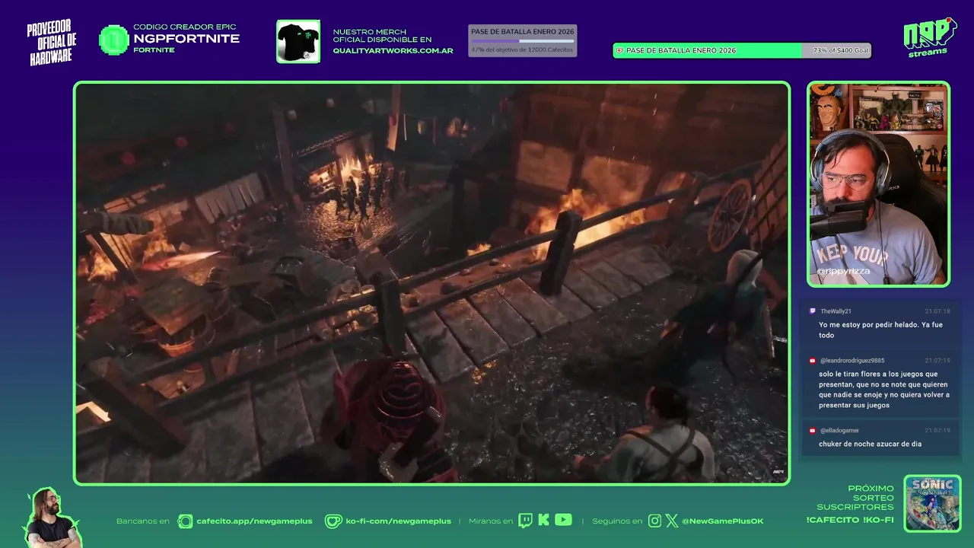
Task: Open ko-fi-com/newgameplus link
Action: click(x=399, y=521)
